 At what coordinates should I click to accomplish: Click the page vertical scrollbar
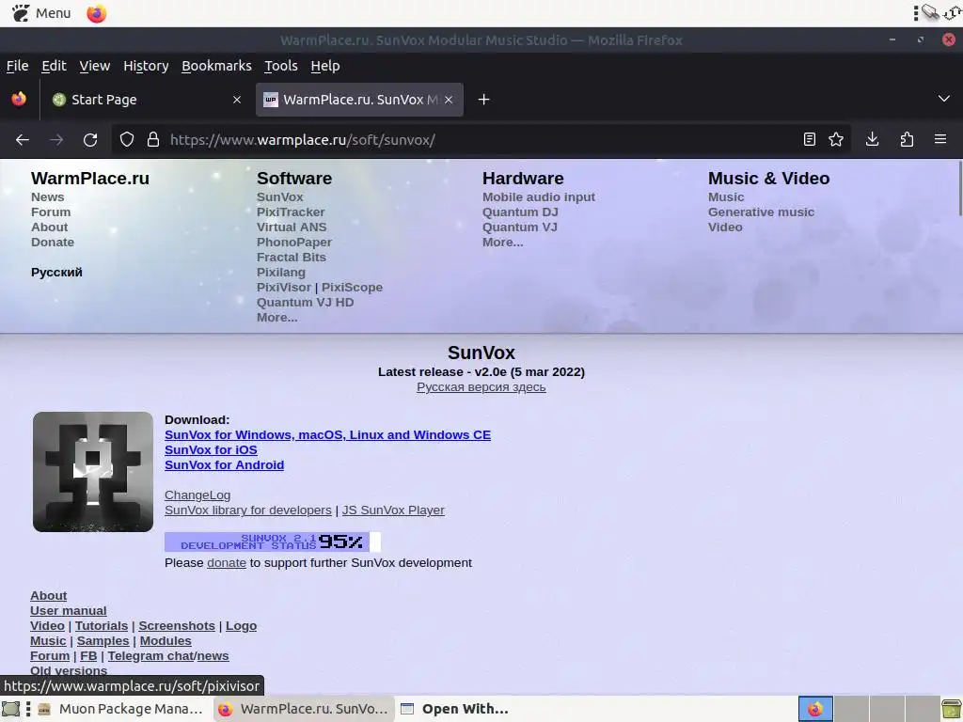[x=958, y=188]
